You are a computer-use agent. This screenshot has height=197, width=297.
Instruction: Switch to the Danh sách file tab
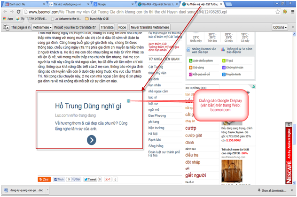click(x=24, y=4)
